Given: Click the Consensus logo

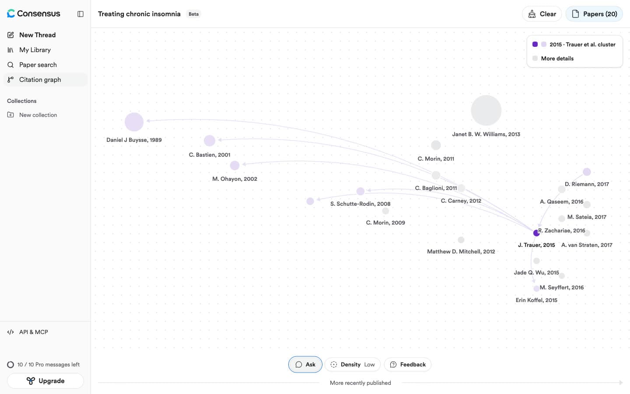Looking at the screenshot, I should (34, 14).
